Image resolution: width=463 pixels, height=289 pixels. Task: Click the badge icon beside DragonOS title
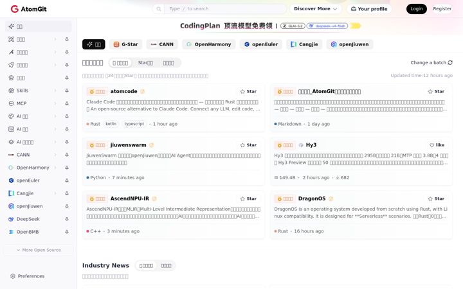[x=331, y=198]
